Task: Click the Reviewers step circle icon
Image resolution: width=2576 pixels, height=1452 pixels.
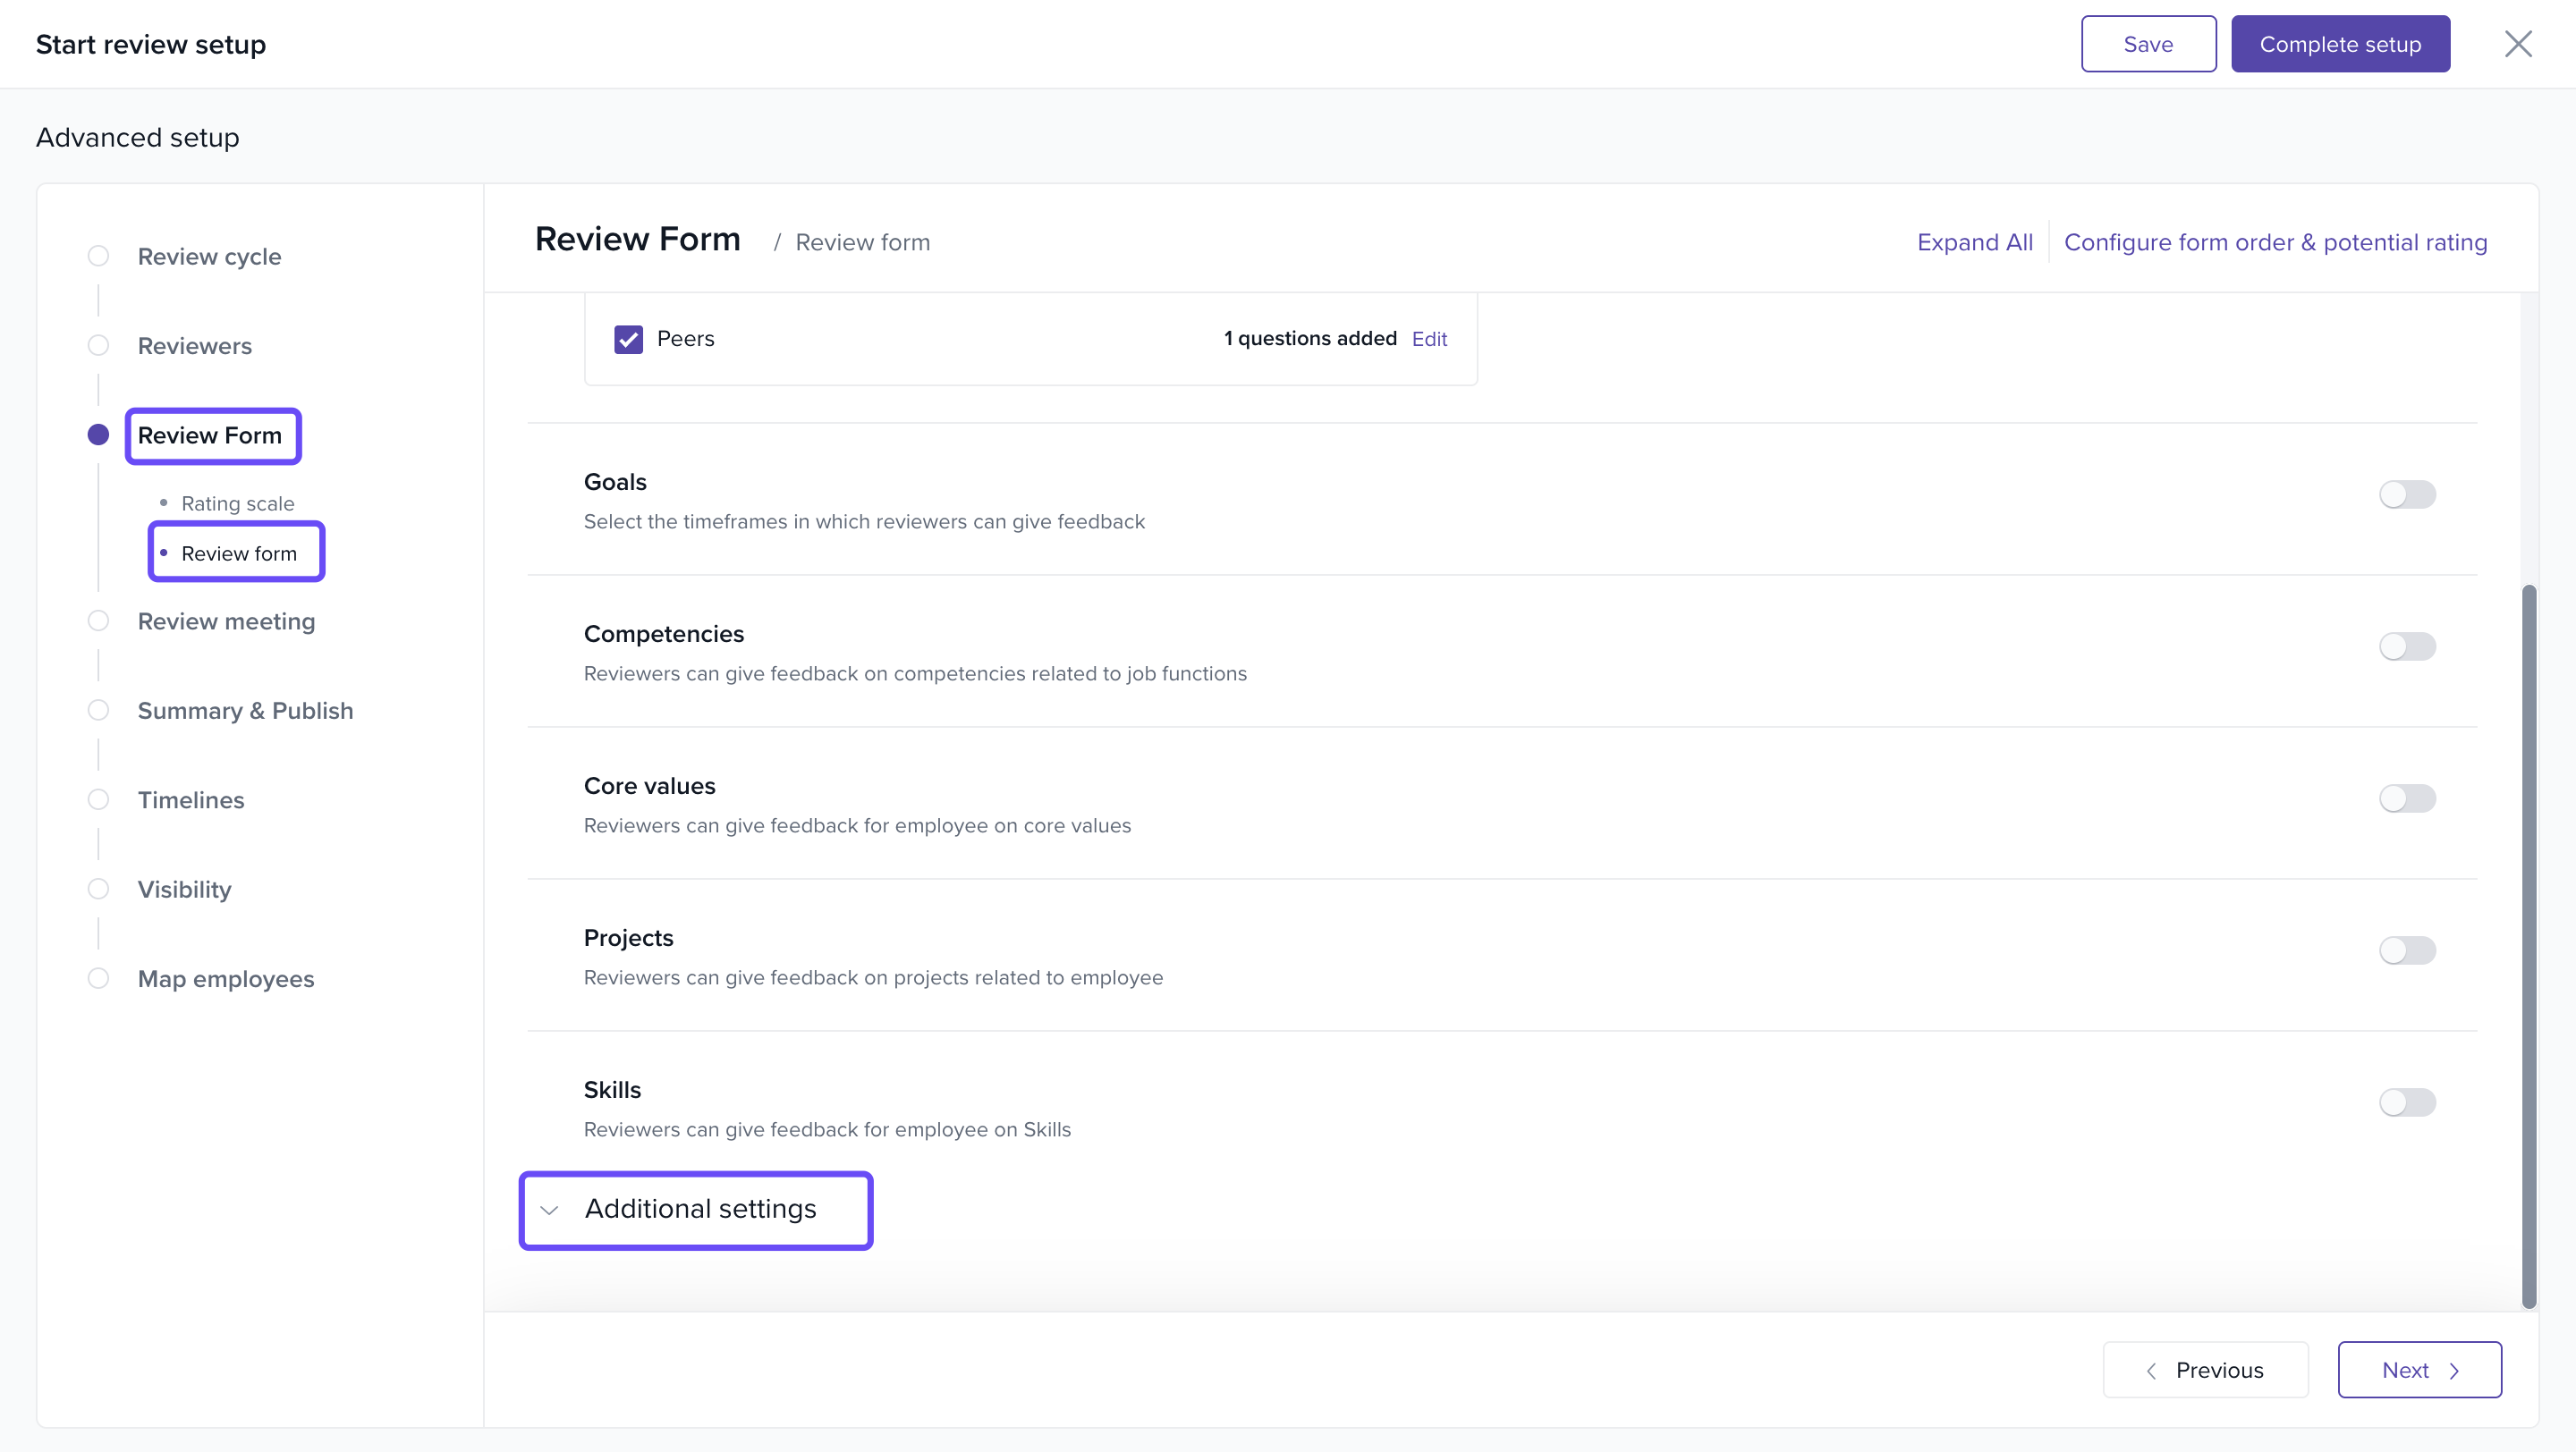Action: pyautogui.click(x=98, y=346)
